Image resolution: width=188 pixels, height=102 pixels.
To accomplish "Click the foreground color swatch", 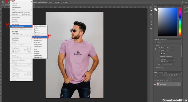I will coord(155,9).
